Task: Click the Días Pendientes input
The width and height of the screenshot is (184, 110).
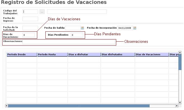Action: click(x=77, y=35)
